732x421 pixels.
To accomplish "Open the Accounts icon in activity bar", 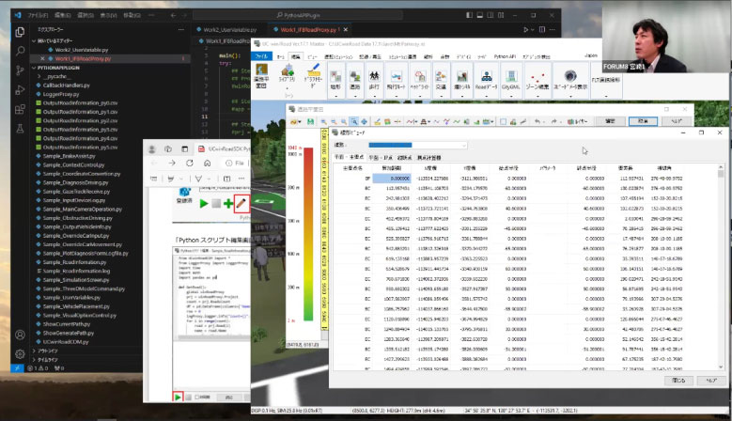I will click(19, 334).
